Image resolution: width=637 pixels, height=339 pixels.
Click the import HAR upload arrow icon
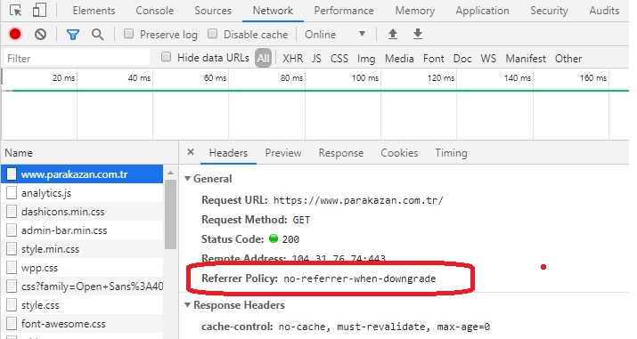[x=392, y=34]
